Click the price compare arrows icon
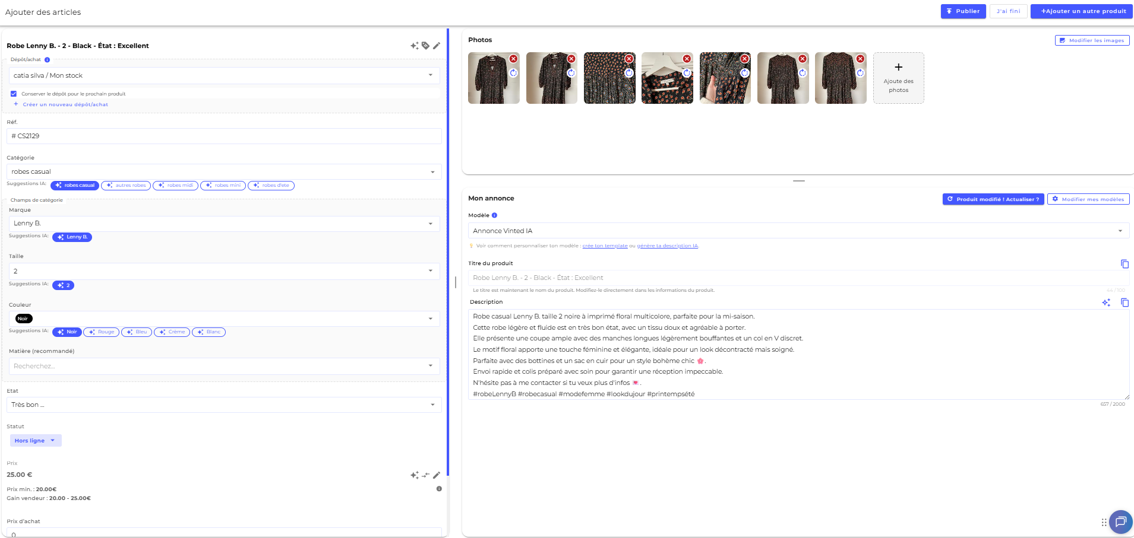 (425, 475)
